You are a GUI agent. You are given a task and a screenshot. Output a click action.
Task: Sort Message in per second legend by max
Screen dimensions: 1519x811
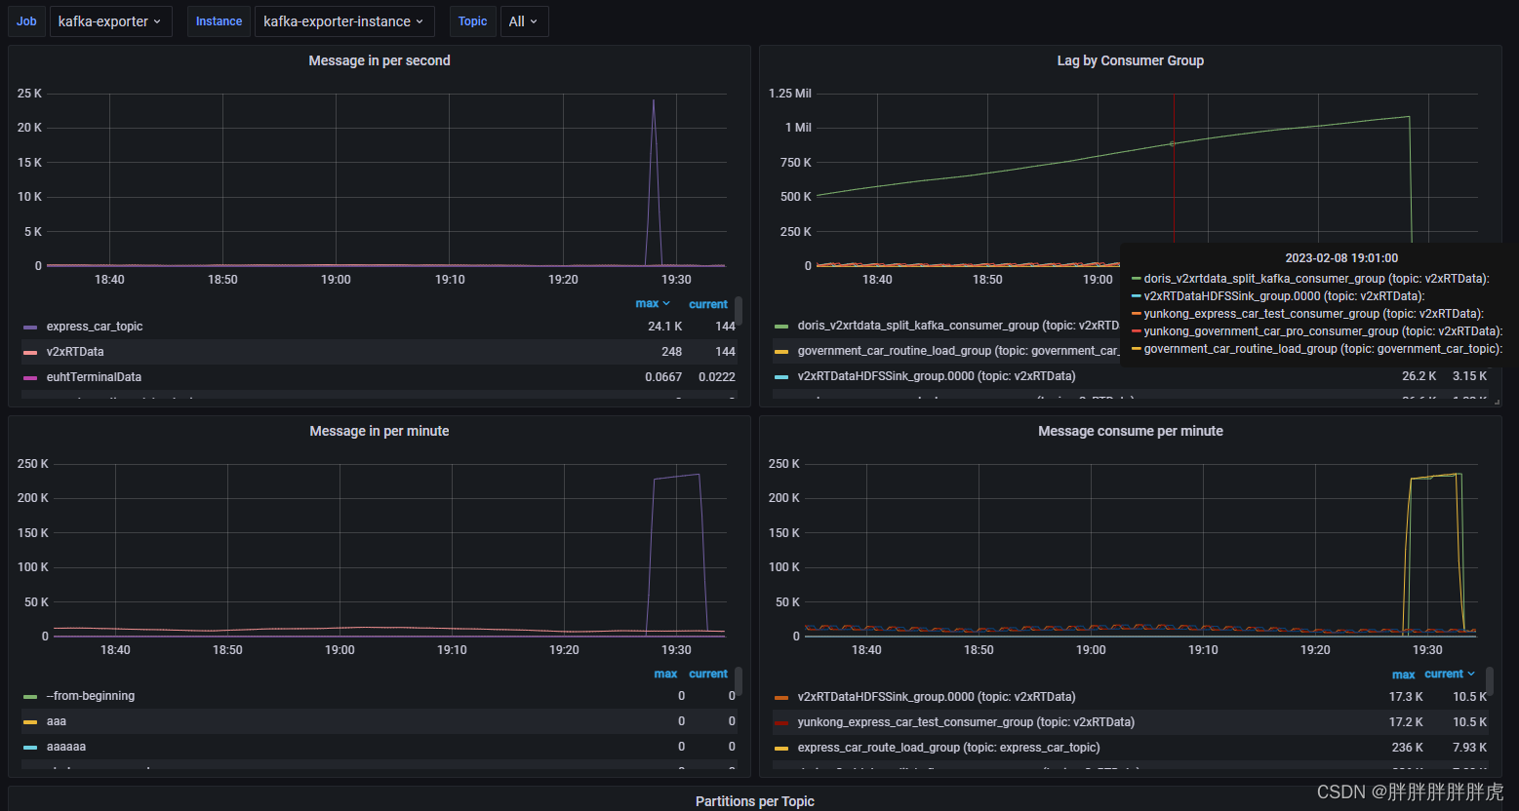pos(653,304)
